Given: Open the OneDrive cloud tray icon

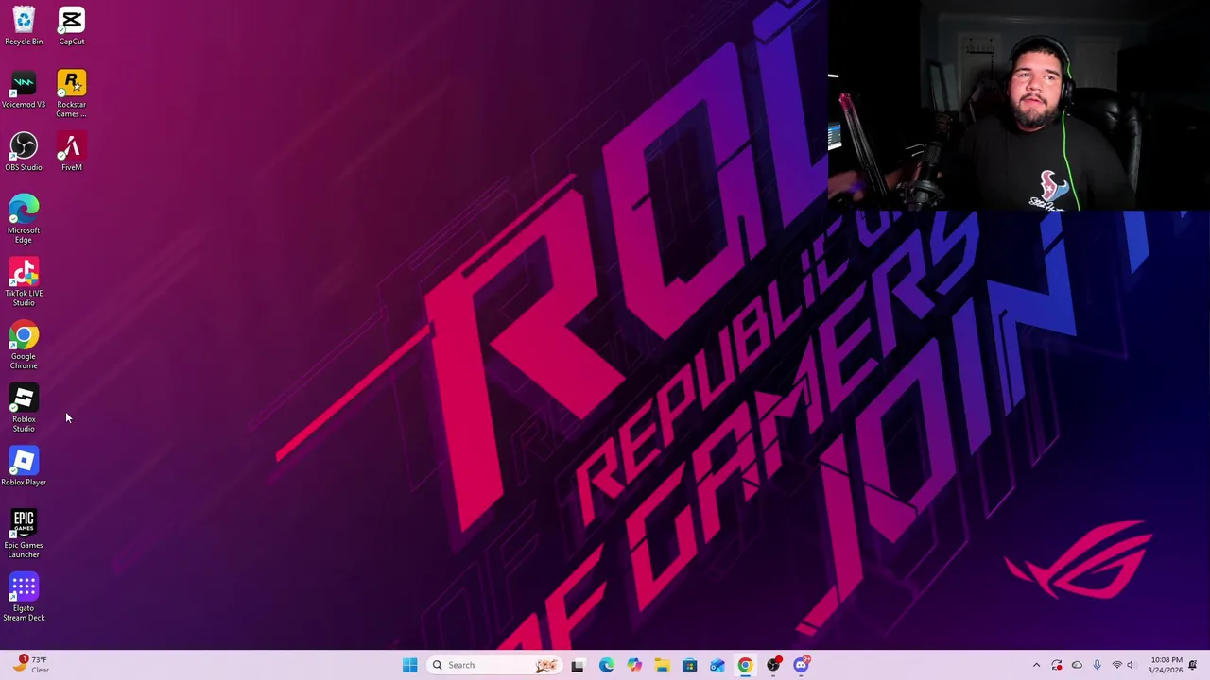Looking at the screenshot, I should point(1077,665).
